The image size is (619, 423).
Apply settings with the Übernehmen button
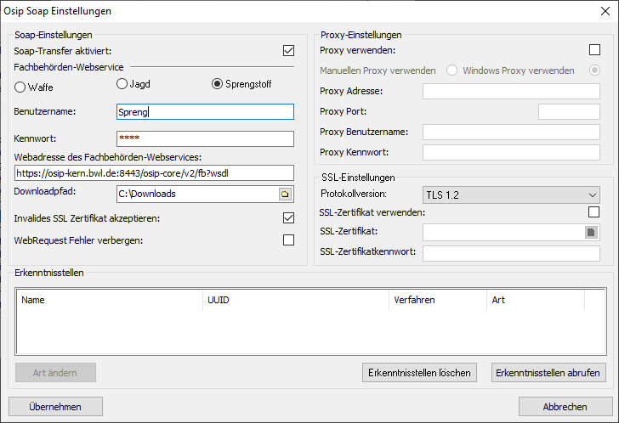55,407
